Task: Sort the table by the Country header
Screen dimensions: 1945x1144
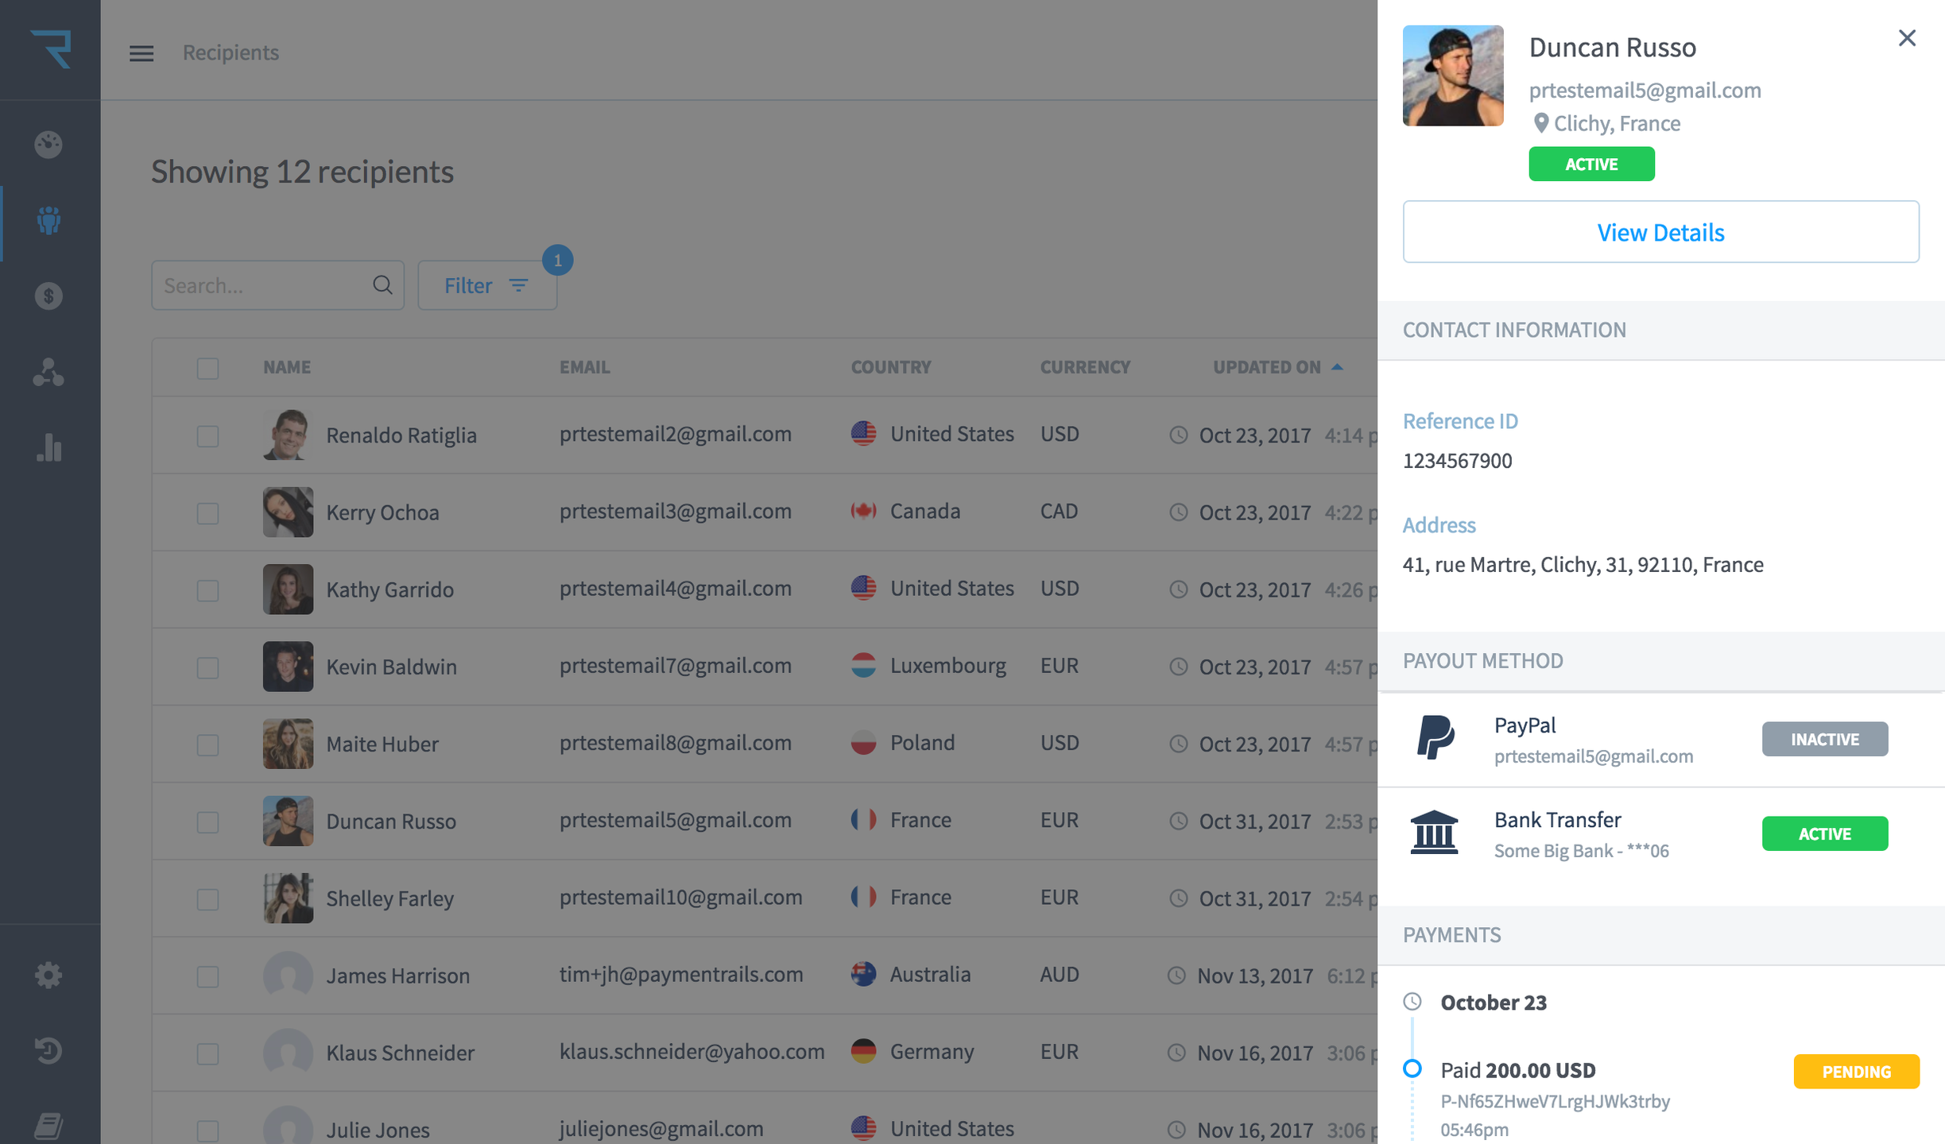Action: coord(890,367)
